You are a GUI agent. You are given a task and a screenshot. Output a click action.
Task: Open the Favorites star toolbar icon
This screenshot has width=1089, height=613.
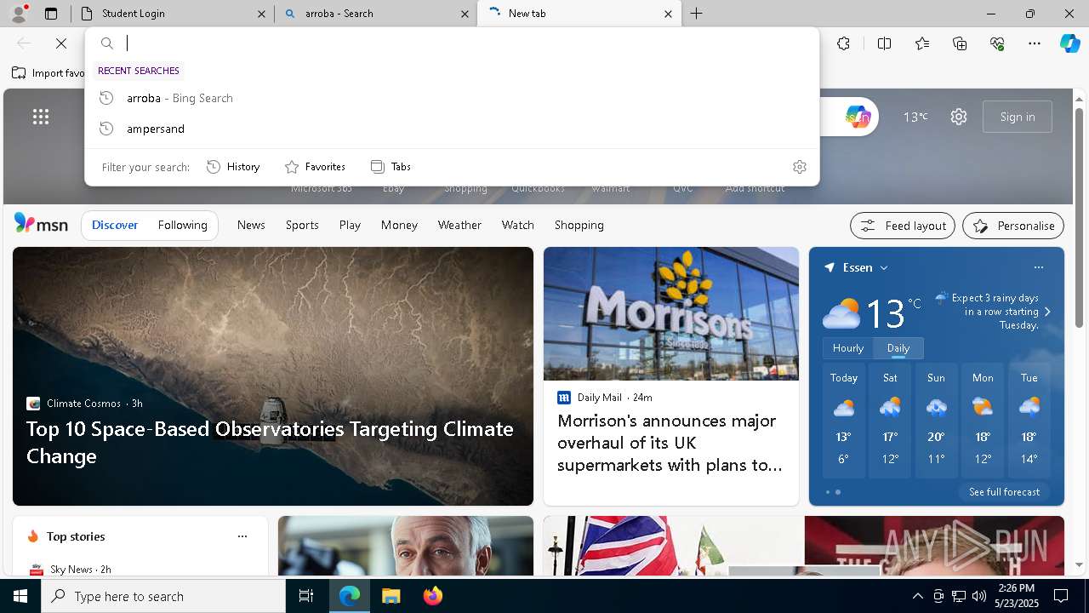coord(922,43)
